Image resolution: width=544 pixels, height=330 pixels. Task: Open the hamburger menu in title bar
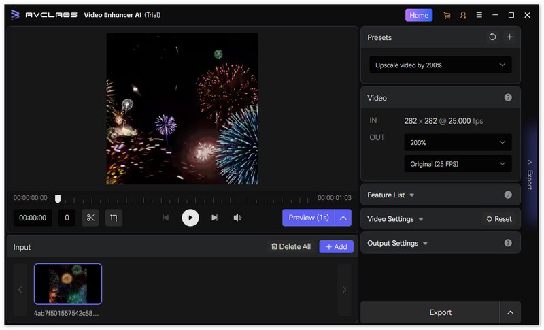tap(479, 15)
